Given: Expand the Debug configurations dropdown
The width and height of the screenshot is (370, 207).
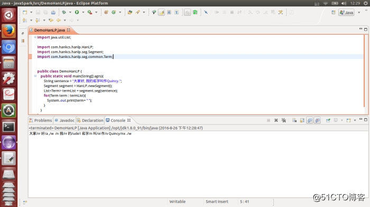Looking at the screenshot, I should (70, 12).
